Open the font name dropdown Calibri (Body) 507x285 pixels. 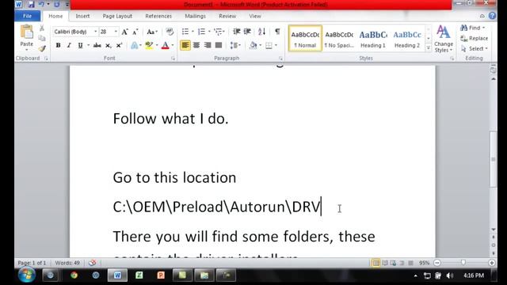(95, 32)
